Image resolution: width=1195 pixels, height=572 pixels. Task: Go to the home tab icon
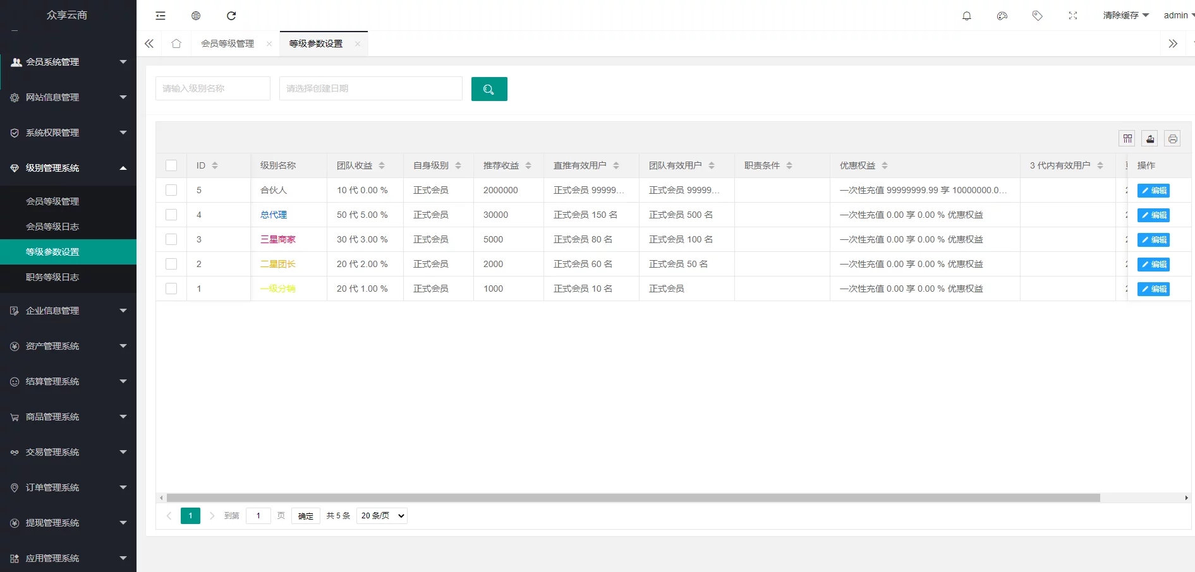176,44
